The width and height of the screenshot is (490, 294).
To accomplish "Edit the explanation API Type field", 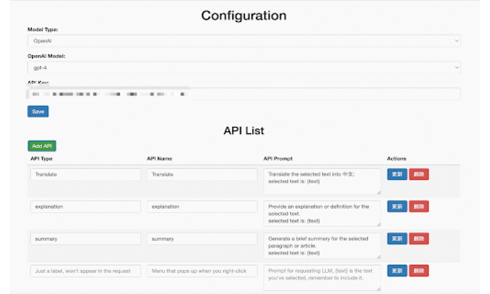I will click(x=85, y=206).
